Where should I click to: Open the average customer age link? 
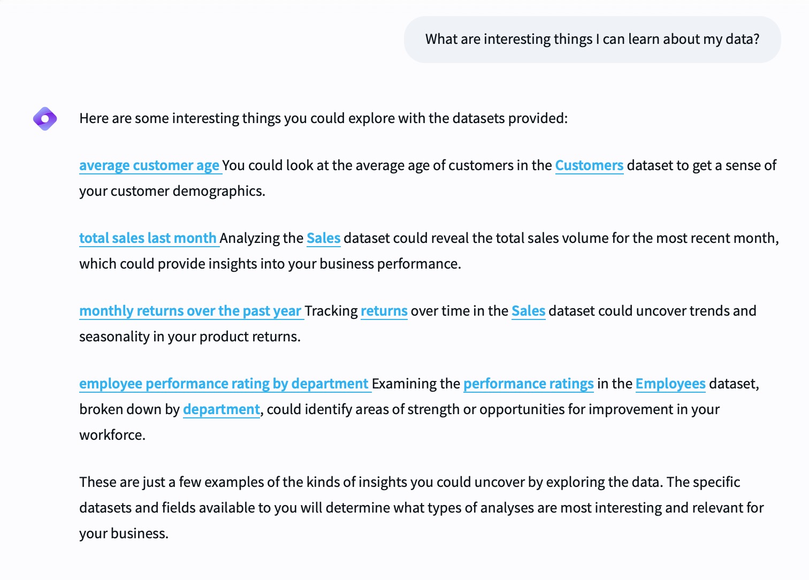[x=150, y=165]
